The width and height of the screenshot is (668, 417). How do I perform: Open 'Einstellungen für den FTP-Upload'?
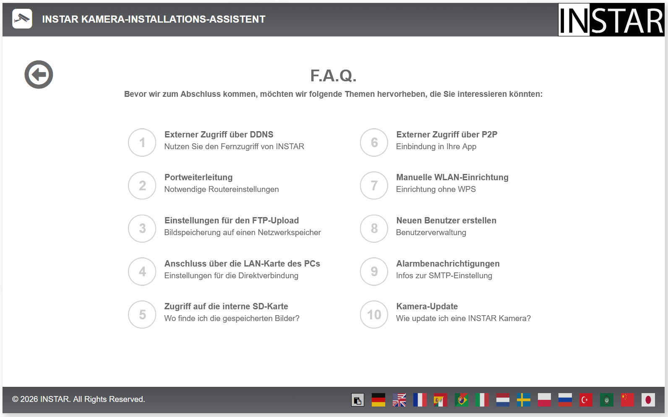pos(232,220)
